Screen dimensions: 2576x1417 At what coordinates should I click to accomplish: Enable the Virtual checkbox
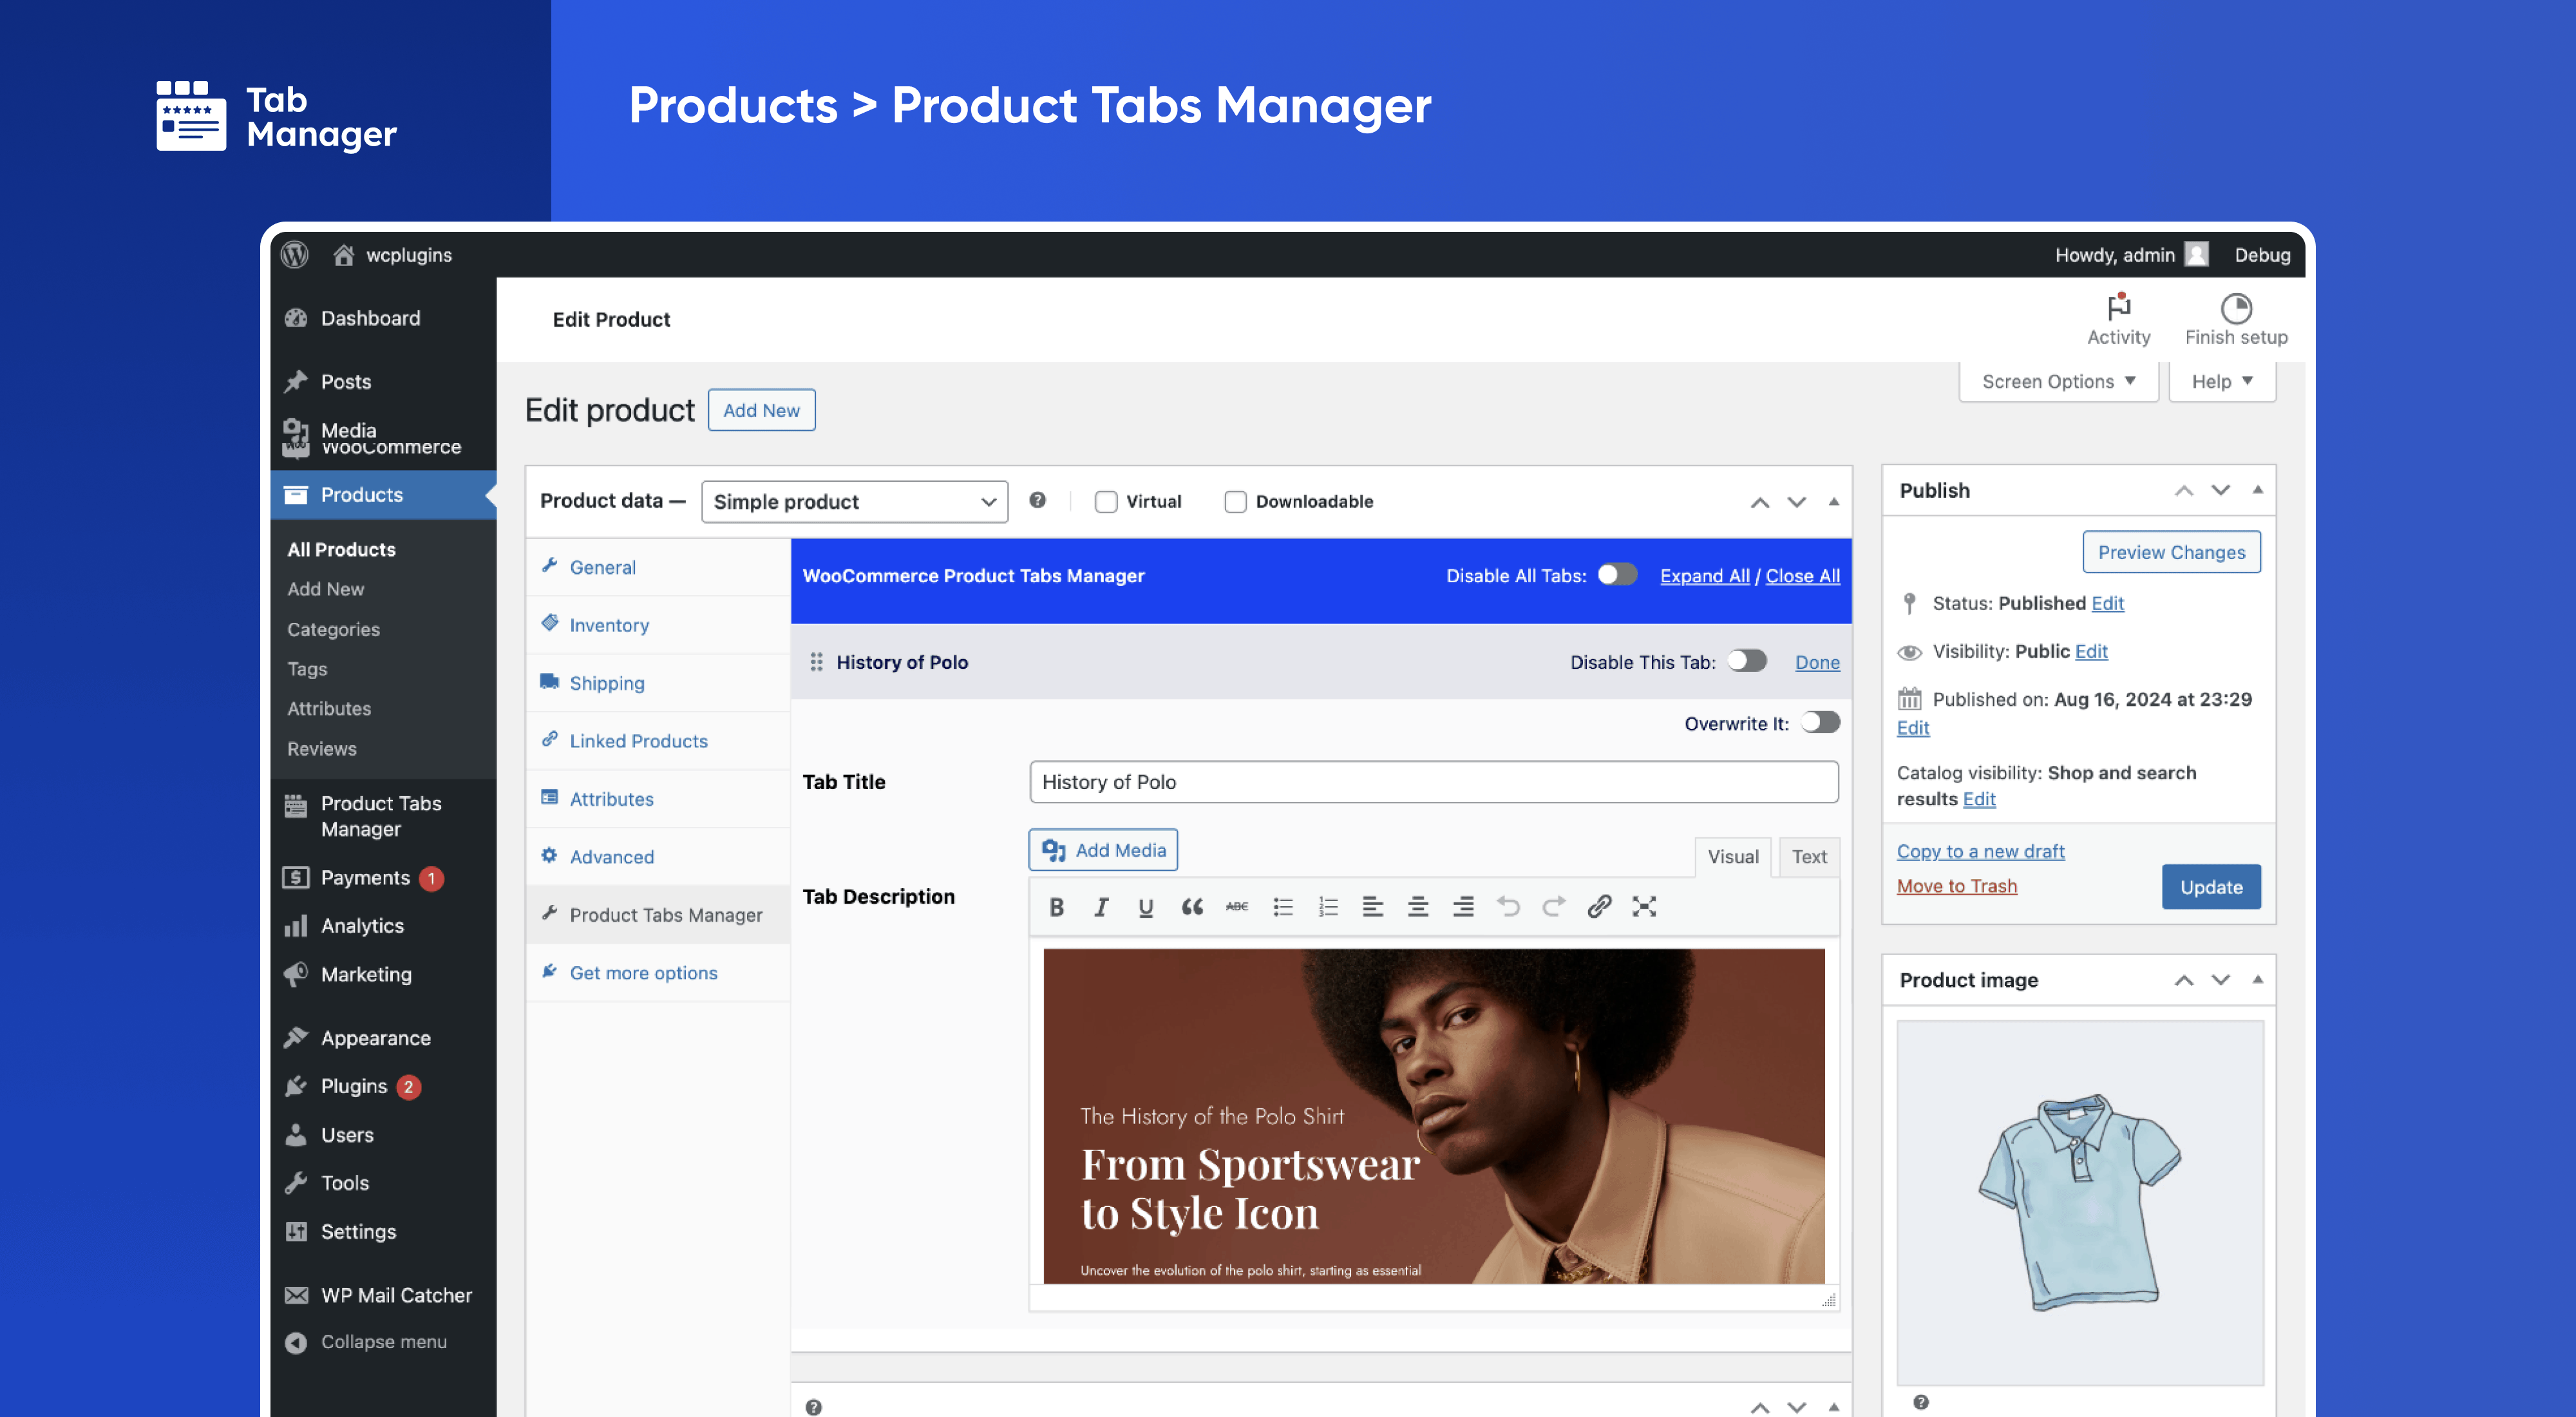1105,501
